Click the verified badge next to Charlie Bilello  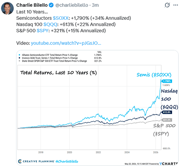tap(51, 5)
